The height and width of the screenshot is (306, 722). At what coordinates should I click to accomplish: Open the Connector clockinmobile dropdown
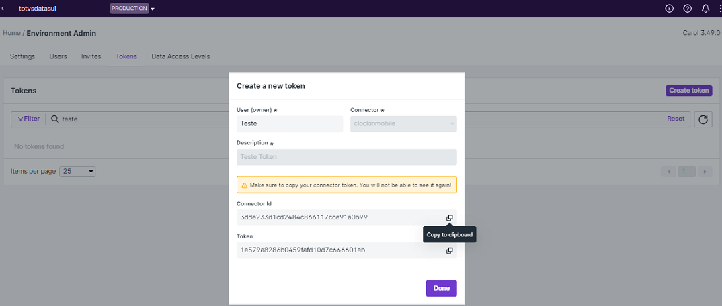(x=403, y=123)
